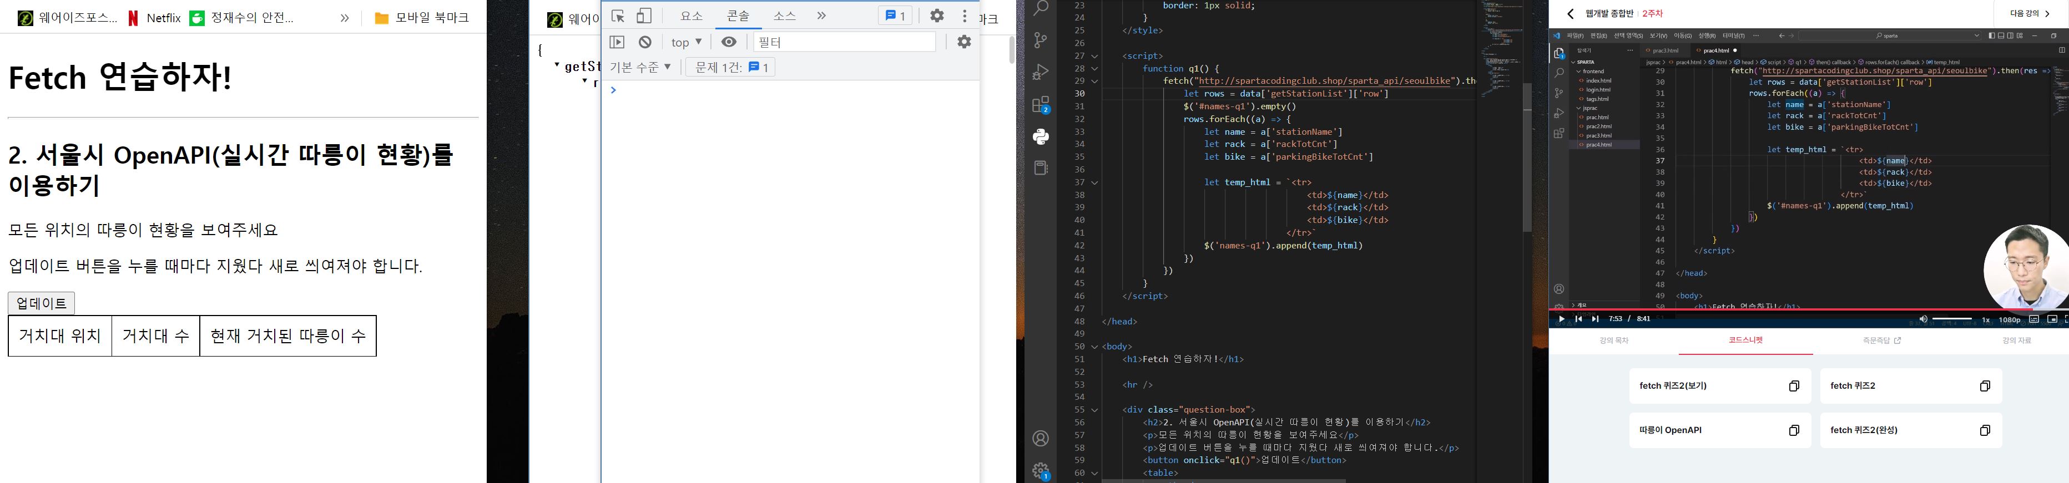Open the '기본 수준' log level dropdown

(x=640, y=68)
